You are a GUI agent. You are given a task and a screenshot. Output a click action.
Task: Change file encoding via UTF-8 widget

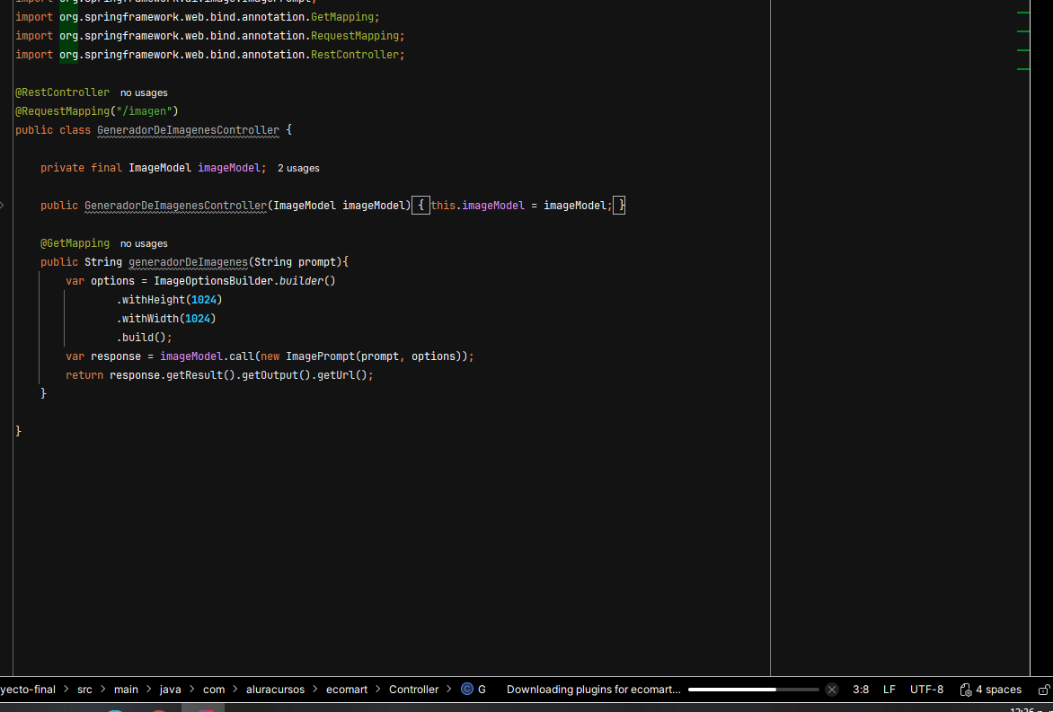[x=926, y=690]
